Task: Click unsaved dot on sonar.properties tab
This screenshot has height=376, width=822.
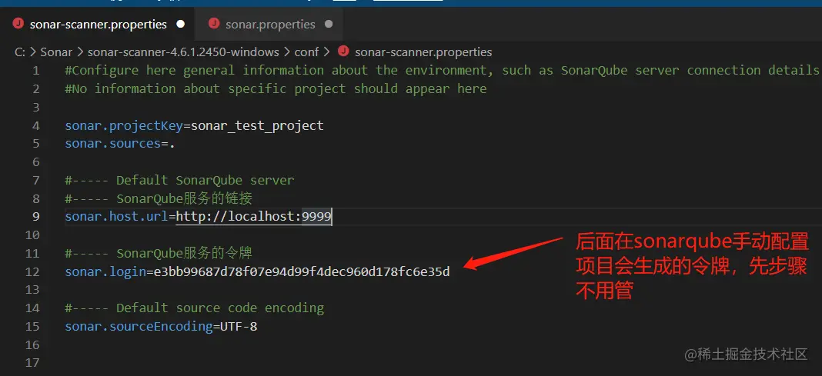Action: [x=329, y=24]
